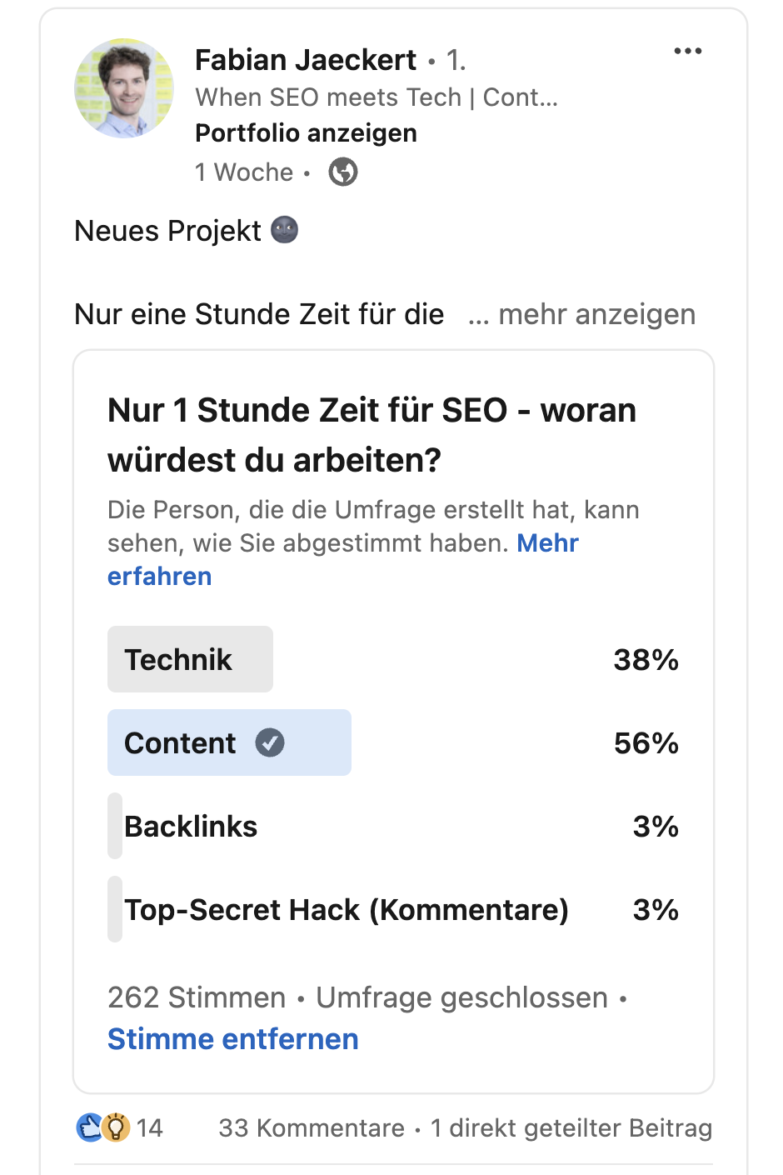
Task: Click the moon emoji after Neues Projekt
Action: point(285,230)
